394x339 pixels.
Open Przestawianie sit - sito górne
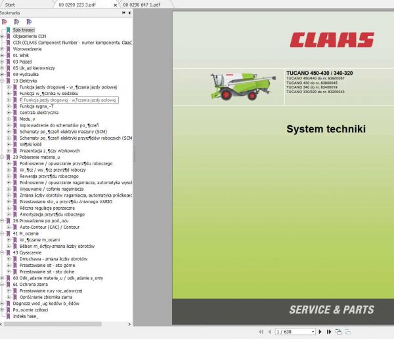[x=47, y=265]
